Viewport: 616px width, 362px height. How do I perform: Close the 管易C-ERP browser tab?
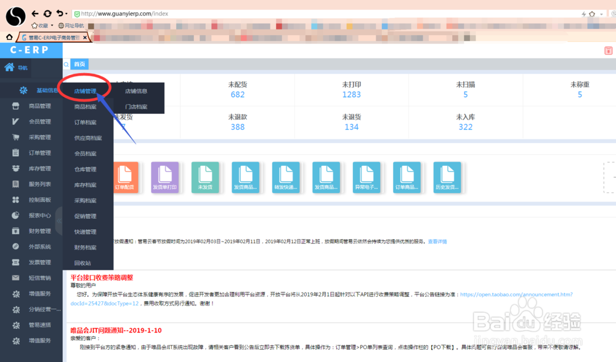pyautogui.click(x=85, y=37)
